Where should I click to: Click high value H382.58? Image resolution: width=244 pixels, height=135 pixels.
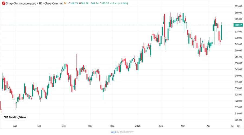click(x=84, y=3)
